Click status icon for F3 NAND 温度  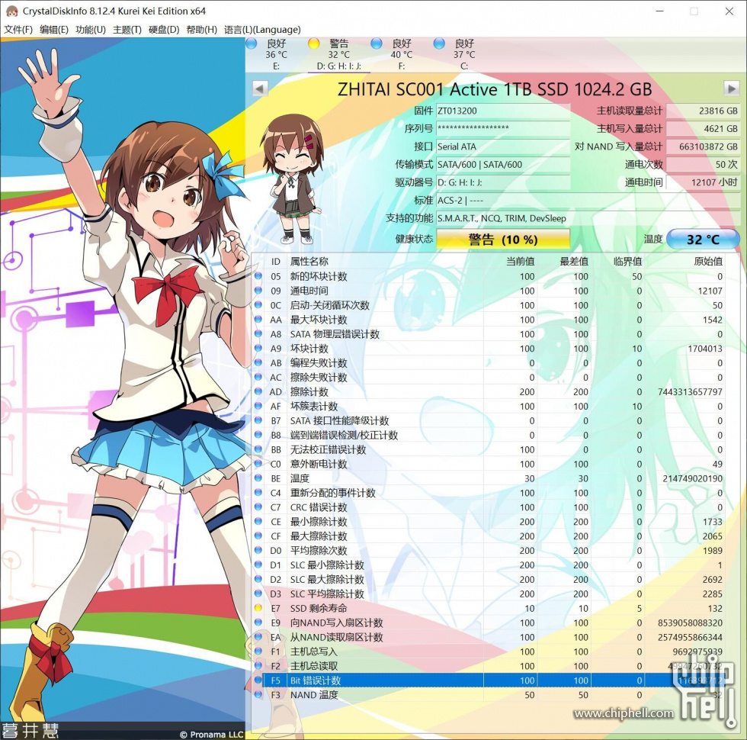258,693
